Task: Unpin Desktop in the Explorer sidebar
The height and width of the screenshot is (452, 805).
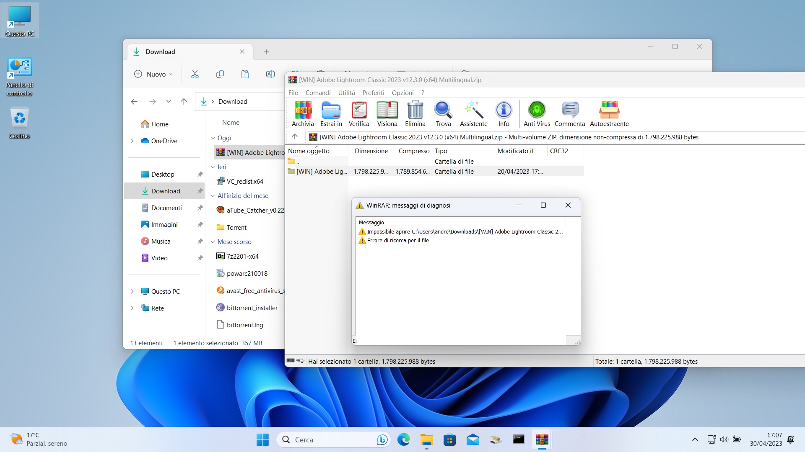Action: tap(200, 174)
